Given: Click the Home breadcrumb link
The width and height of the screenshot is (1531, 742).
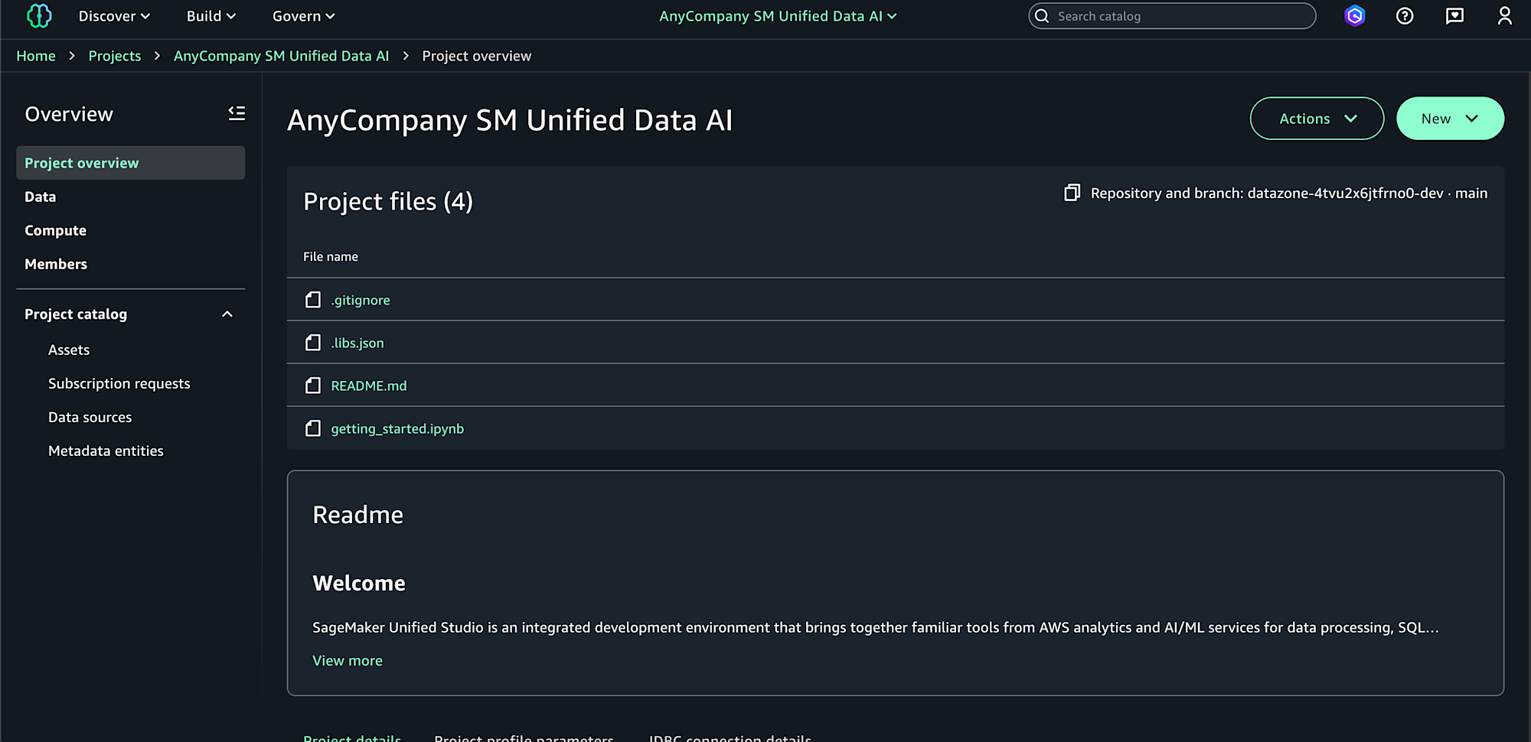Looking at the screenshot, I should click(x=36, y=56).
